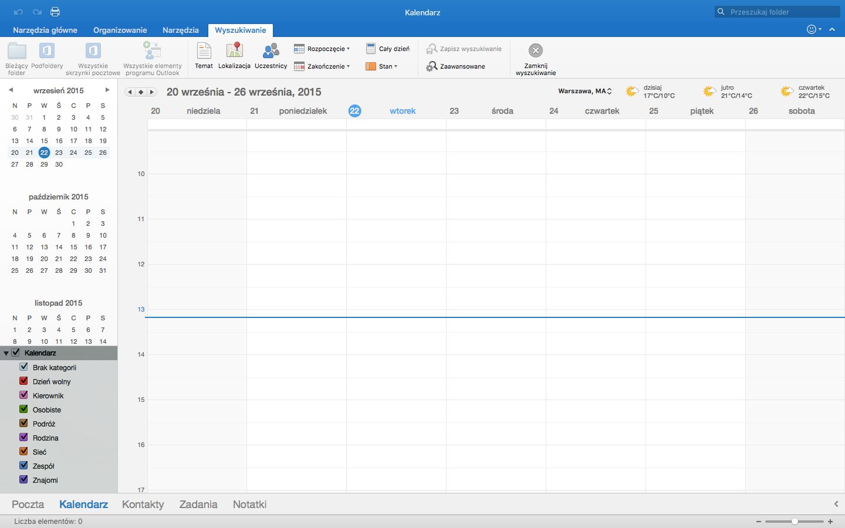845x528 pixels.
Task: Click the zoom out minus icon
Action: click(759, 521)
